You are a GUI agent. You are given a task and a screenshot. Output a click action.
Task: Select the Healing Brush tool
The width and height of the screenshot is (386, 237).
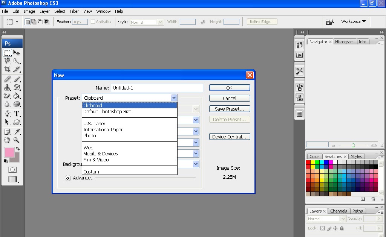pyautogui.click(x=8, y=79)
